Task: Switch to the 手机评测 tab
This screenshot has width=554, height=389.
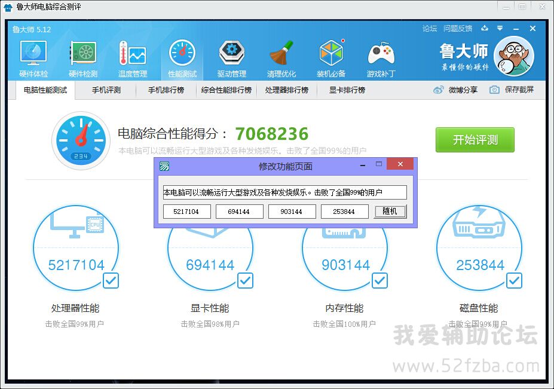Action: (x=106, y=90)
